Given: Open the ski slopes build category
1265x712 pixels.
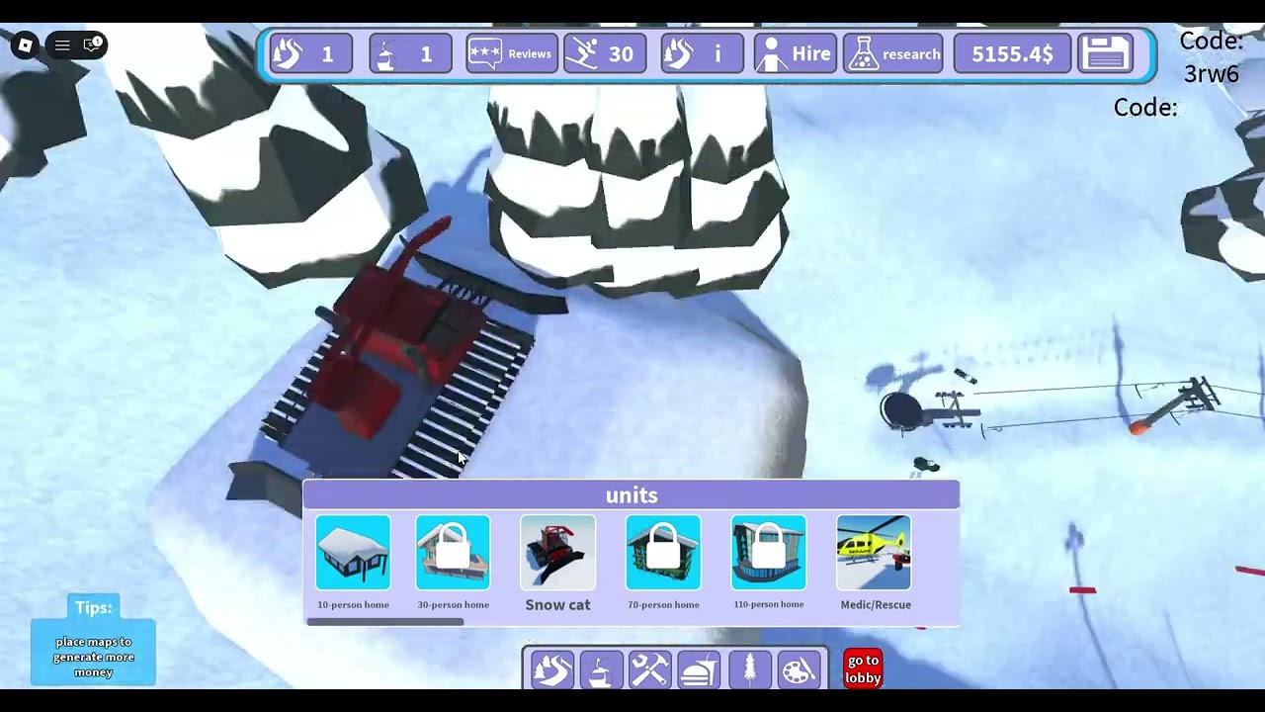Looking at the screenshot, I should tap(551, 671).
